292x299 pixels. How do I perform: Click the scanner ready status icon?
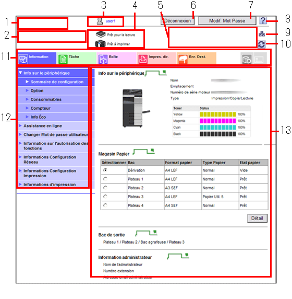click(x=101, y=34)
